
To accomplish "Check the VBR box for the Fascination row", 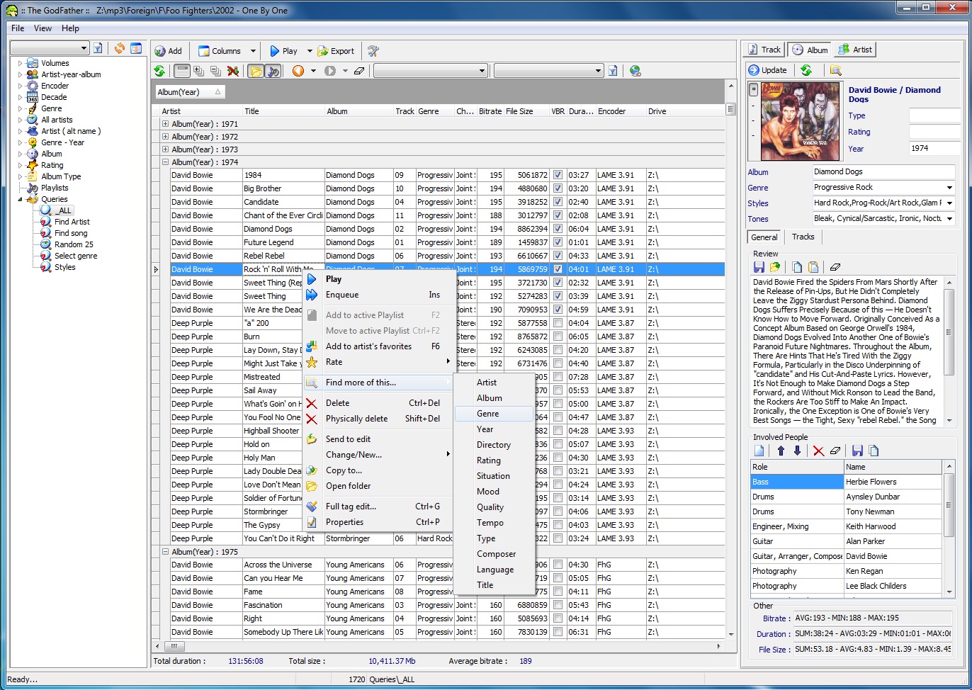I will pos(558,605).
